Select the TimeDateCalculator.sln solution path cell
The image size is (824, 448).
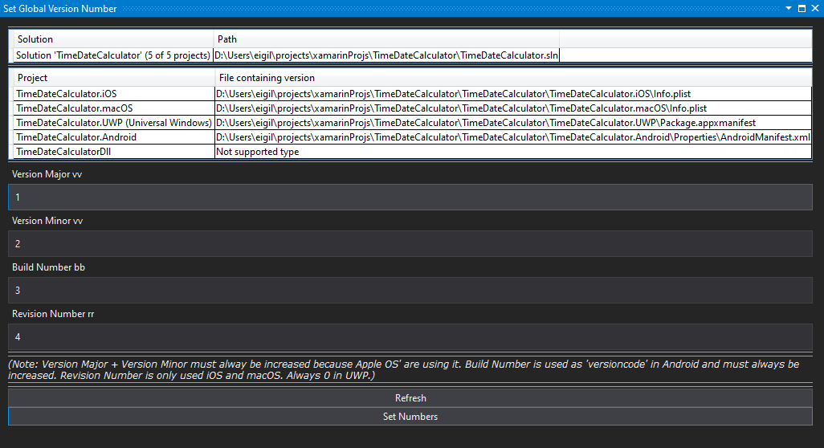[385, 55]
